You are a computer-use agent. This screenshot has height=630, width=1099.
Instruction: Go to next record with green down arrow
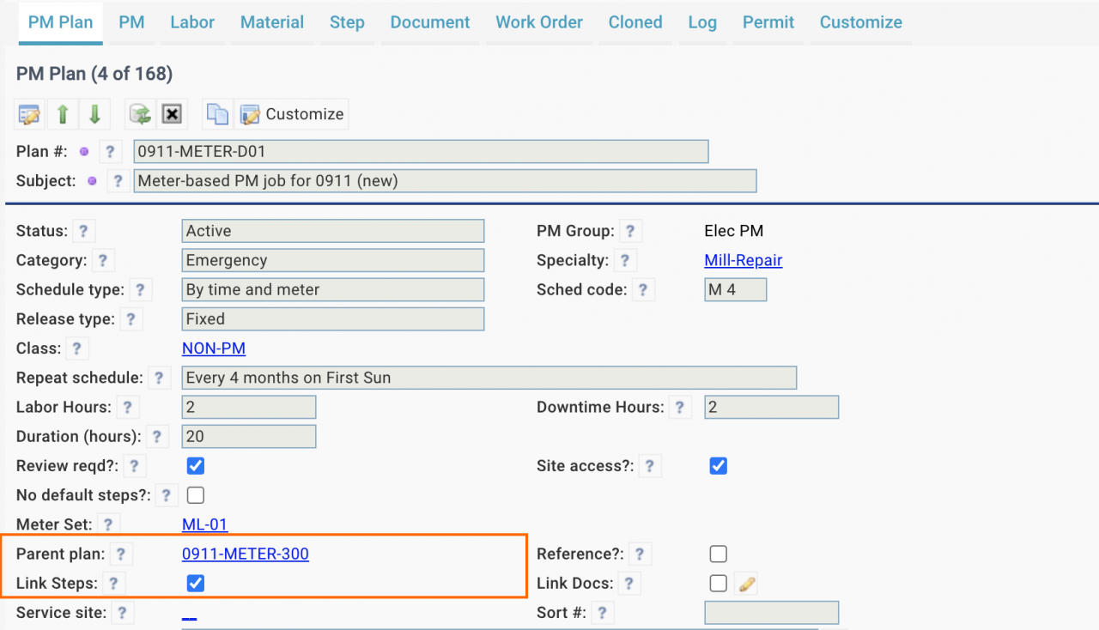[x=94, y=114]
